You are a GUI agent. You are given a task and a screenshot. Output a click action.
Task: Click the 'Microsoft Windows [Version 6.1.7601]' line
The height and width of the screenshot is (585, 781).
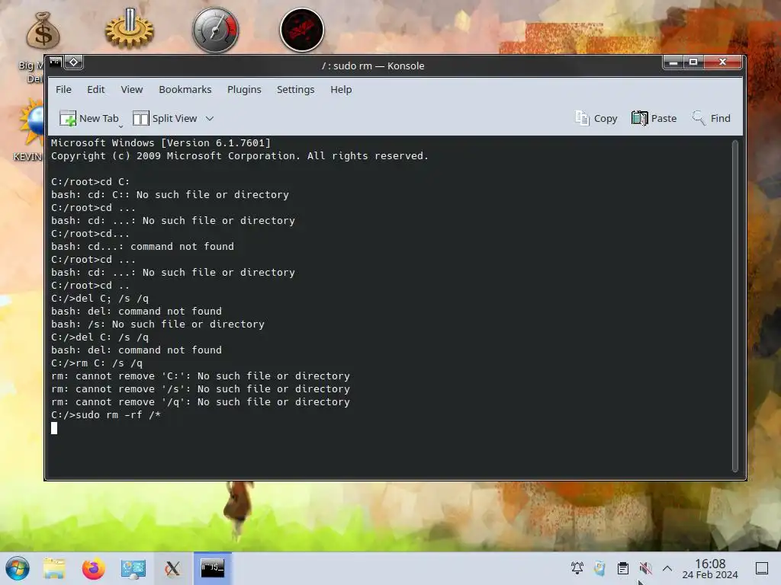[x=160, y=142]
